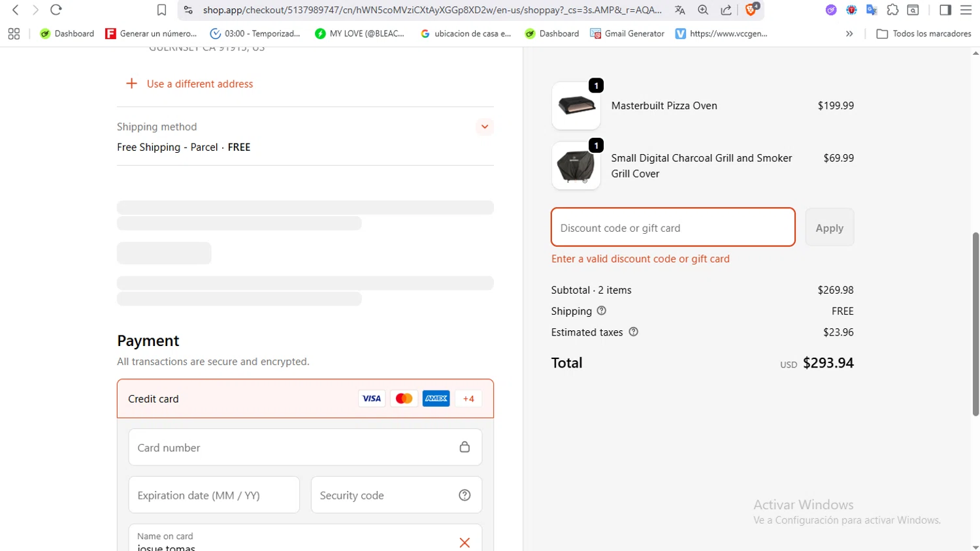Image resolution: width=980 pixels, height=551 pixels.
Task: View site information icon in address bar
Action: pos(188,10)
